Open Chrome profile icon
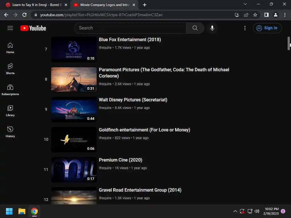 tap(276, 15)
